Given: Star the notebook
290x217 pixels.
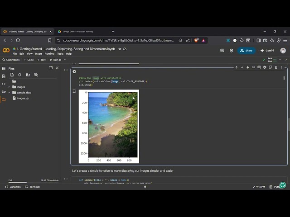Looking at the screenshot, I should tap(120, 49).
